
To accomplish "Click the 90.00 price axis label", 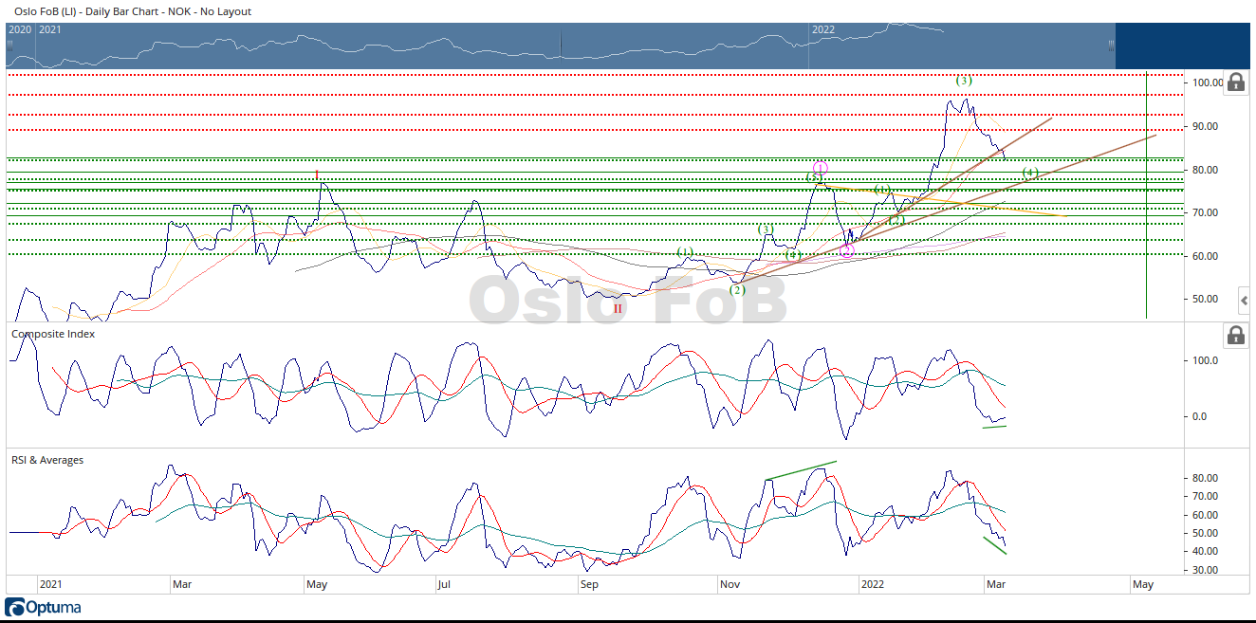I will click(x=1207, y=126).
